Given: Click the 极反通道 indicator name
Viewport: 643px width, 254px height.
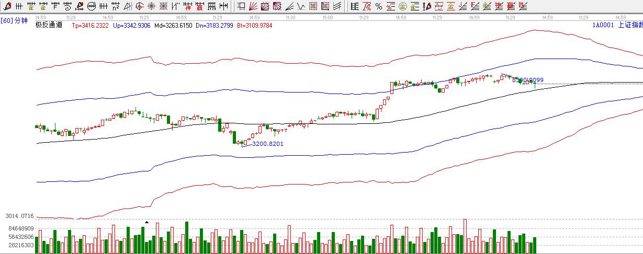Looking at the screenshot, I should (x=48, y=25).
